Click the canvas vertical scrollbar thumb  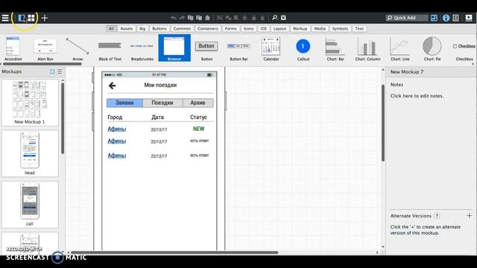point(382,123)
